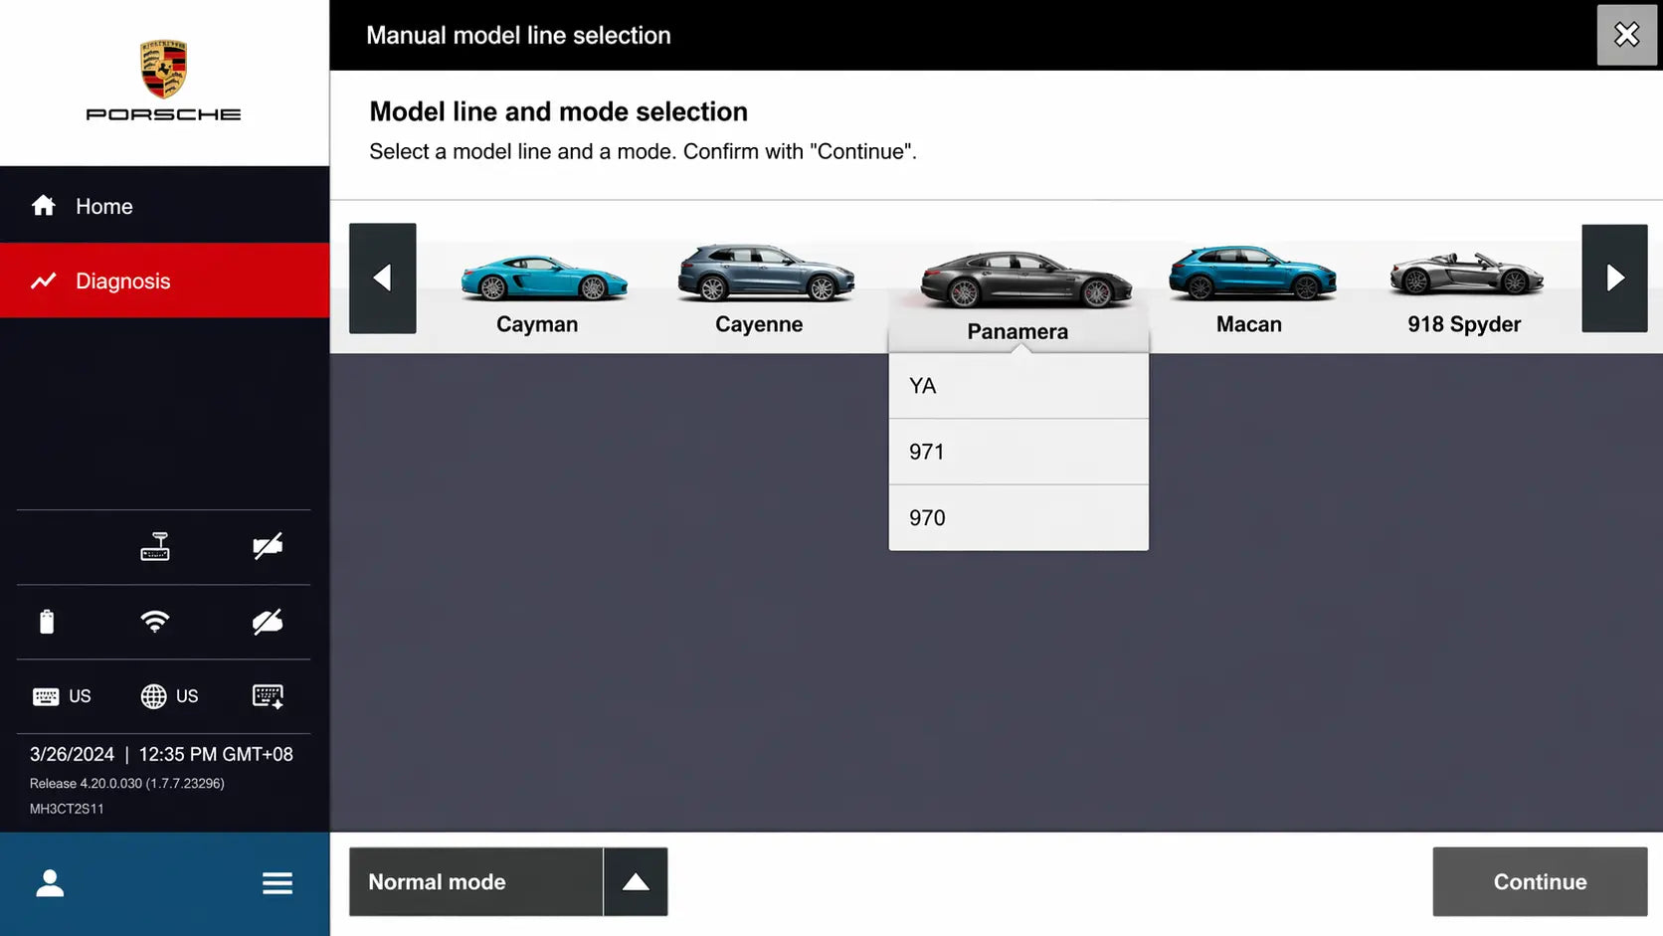Click the disconnected plug status icon
The height and width of the screenshot is (936, 1663).
[268, 546]
